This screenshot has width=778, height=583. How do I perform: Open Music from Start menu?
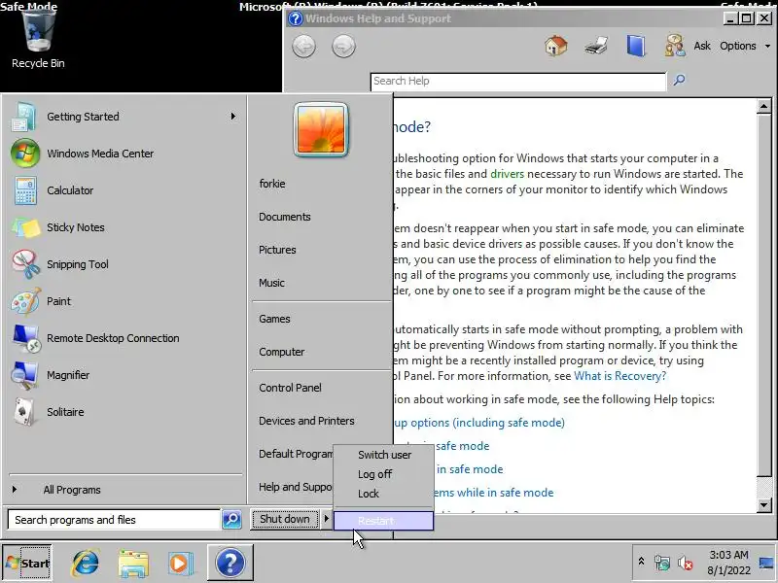point(272,283)
